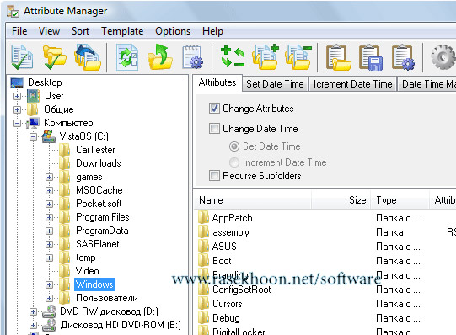Open the View menu
The image size is (456, 335).
click(50, 31)
